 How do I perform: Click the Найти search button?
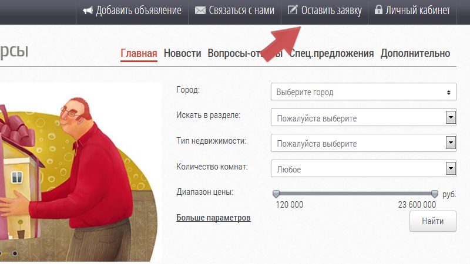[x=433, y=221]
